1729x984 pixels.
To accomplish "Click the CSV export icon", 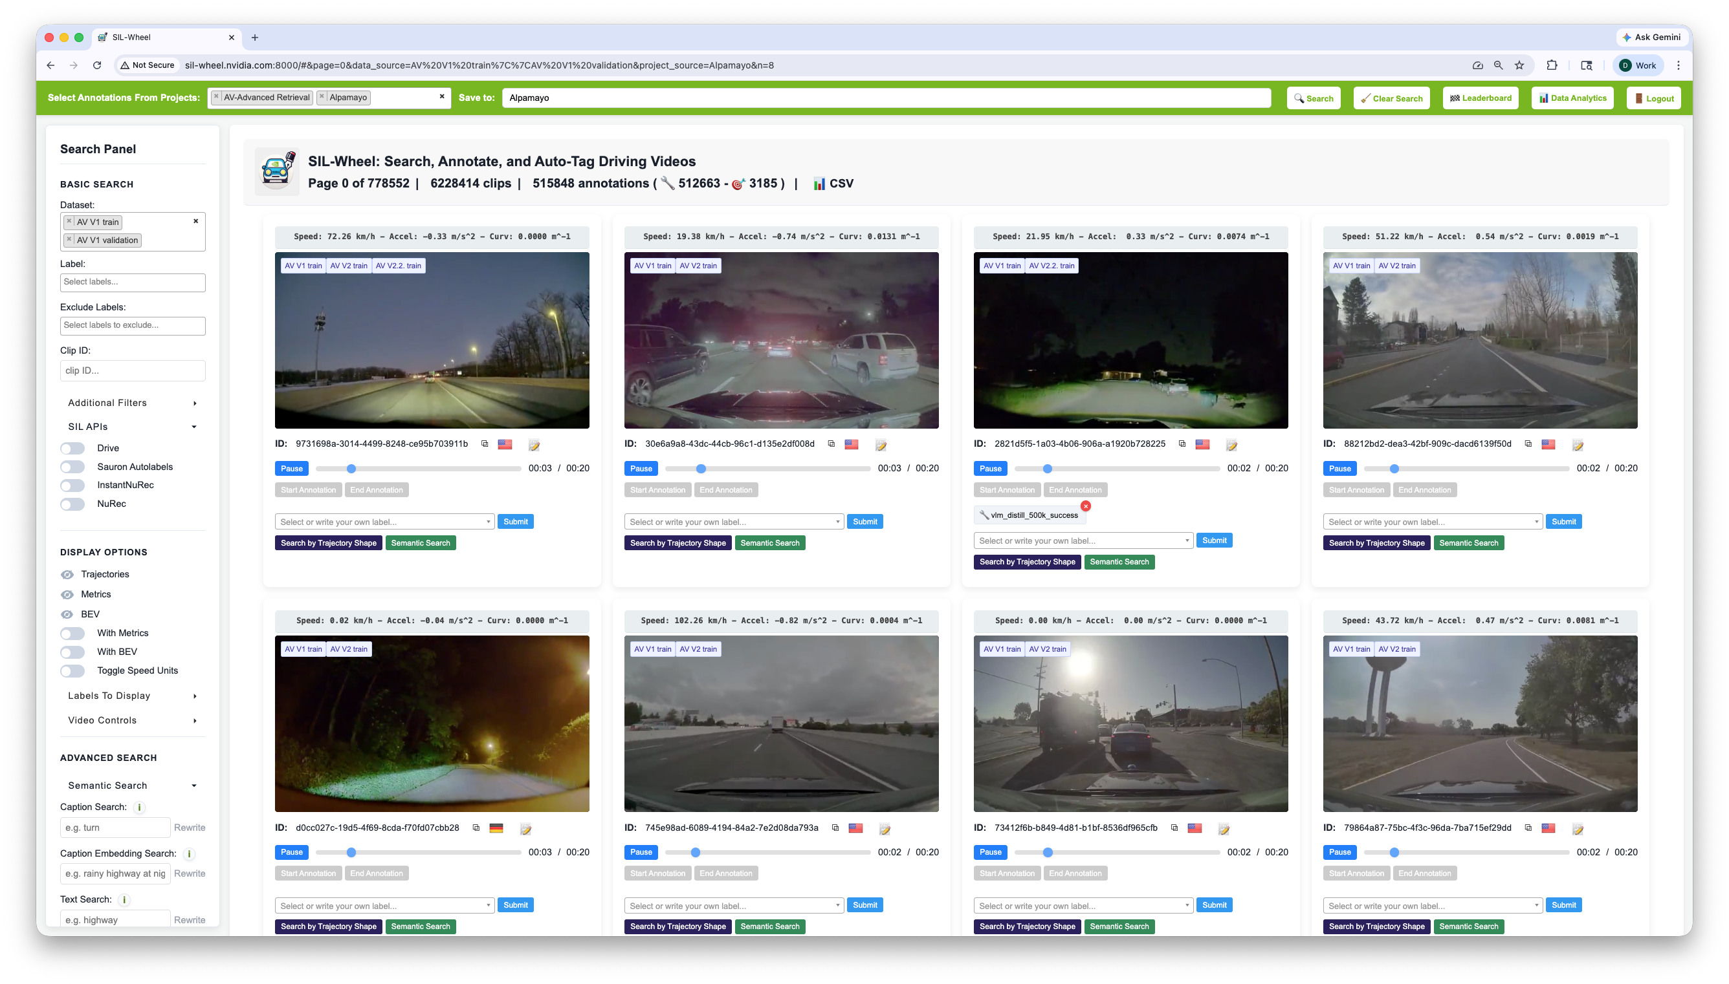I will pyautogui.click(x=819, y=183).
